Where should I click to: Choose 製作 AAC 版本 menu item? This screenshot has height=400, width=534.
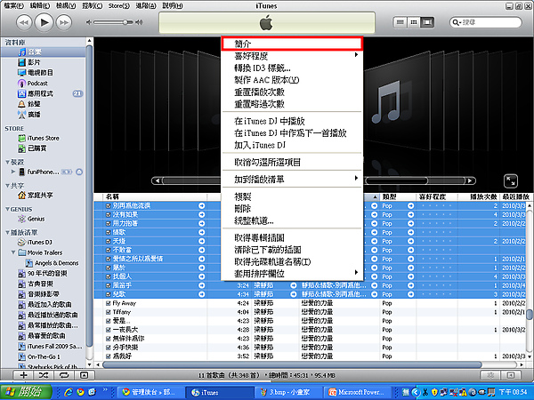(x=292, y=80)
